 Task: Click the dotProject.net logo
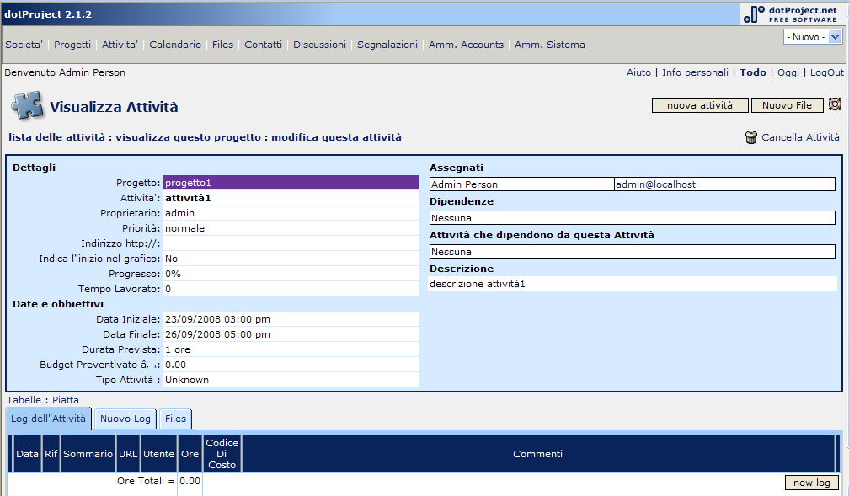[791, 14]
